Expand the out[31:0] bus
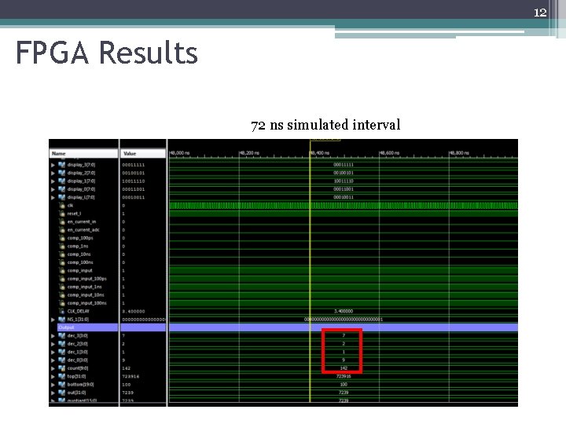Viewport: 566px width, 424px height. click(53, 393)
